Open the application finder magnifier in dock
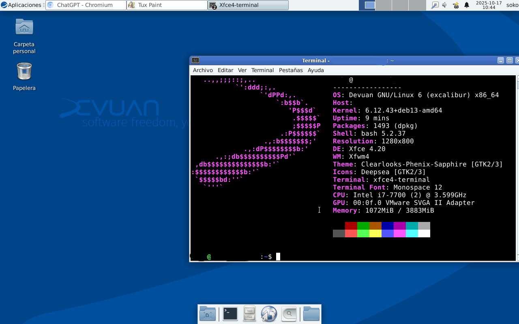This screenshot has height=324, width=519. pyautogui.click(x=289, y=314)
